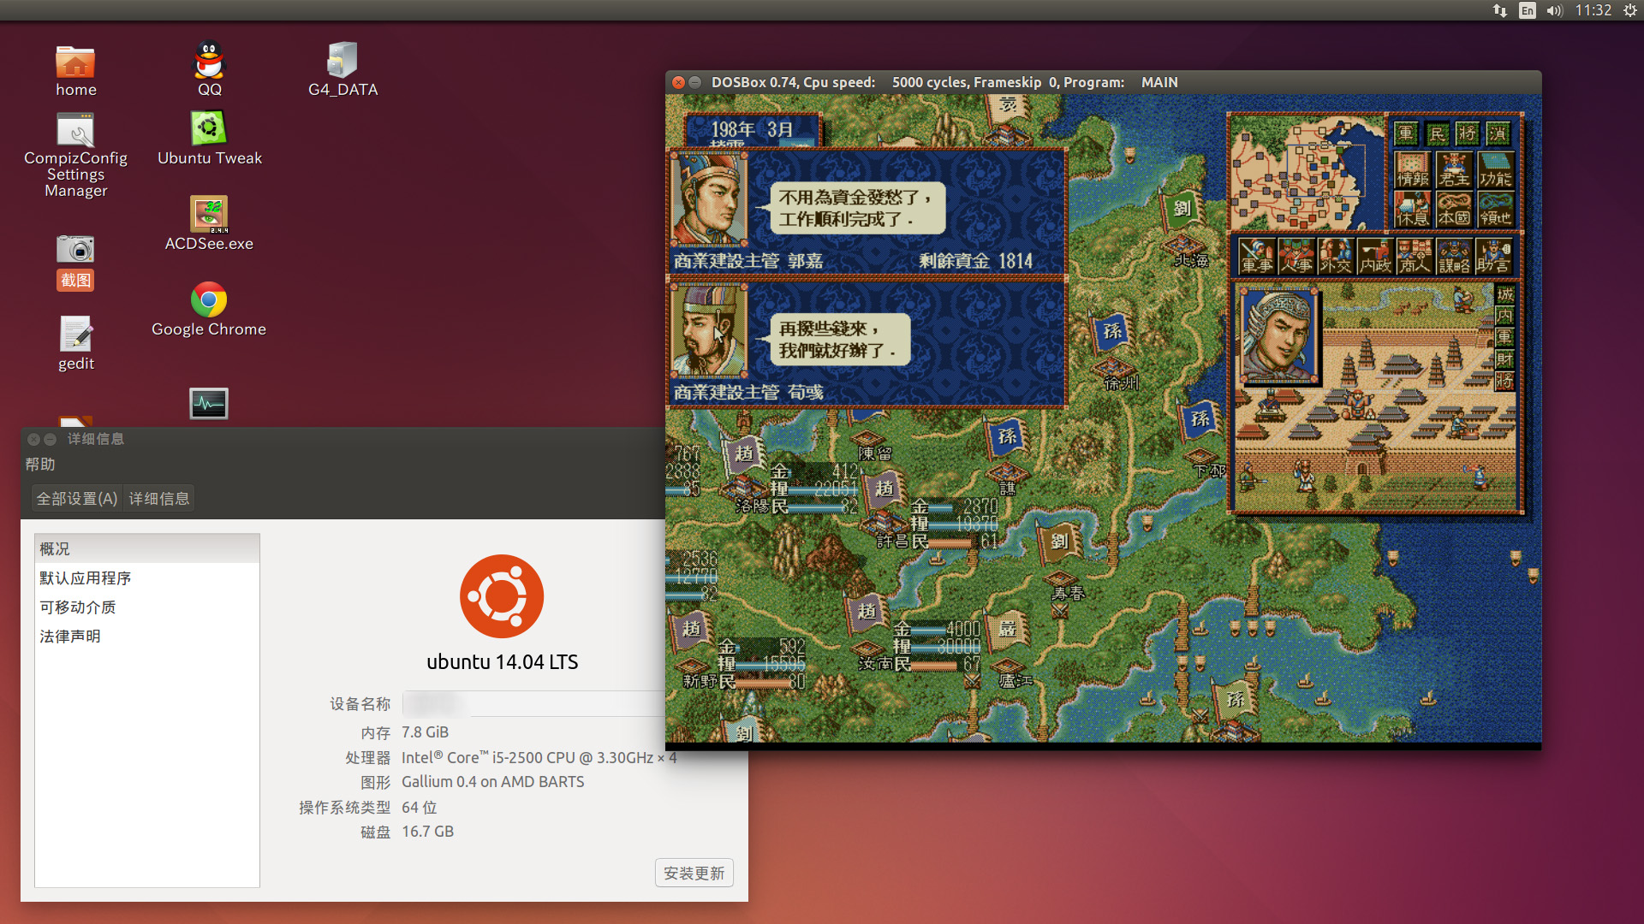Open the home folder desktop icon
Image resolution: width=1644 pixels, height=924 pixels.
(75, 71)
